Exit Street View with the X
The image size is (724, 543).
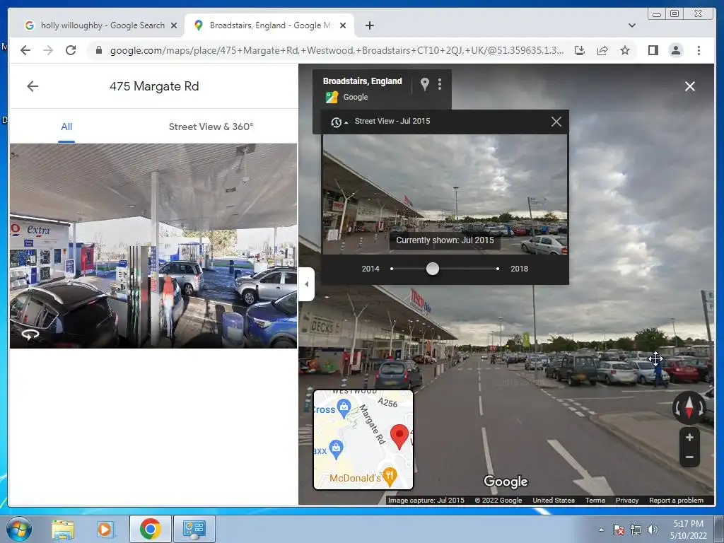[690, 86]
